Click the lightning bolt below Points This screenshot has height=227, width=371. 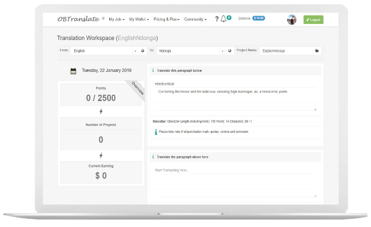pyautogui.click(x=101, y=111)
